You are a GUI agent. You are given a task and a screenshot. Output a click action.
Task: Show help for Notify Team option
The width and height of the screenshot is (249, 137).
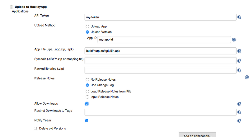(239, 120)
